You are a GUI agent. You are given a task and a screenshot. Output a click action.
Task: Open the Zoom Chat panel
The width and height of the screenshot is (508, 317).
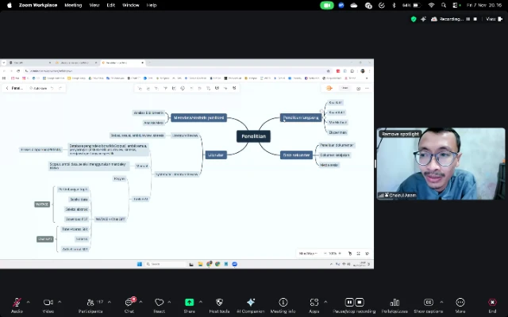click(129, 303)
